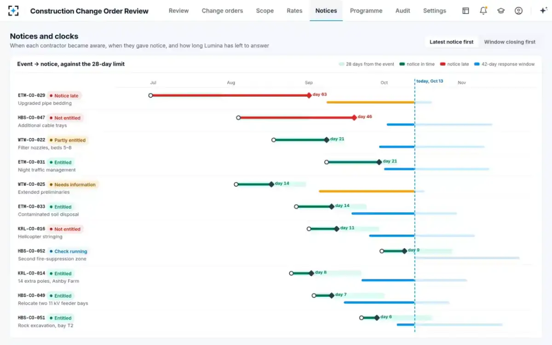View the Audit tab
Viewport: 552px width, 345px height.
coord(403,11)
